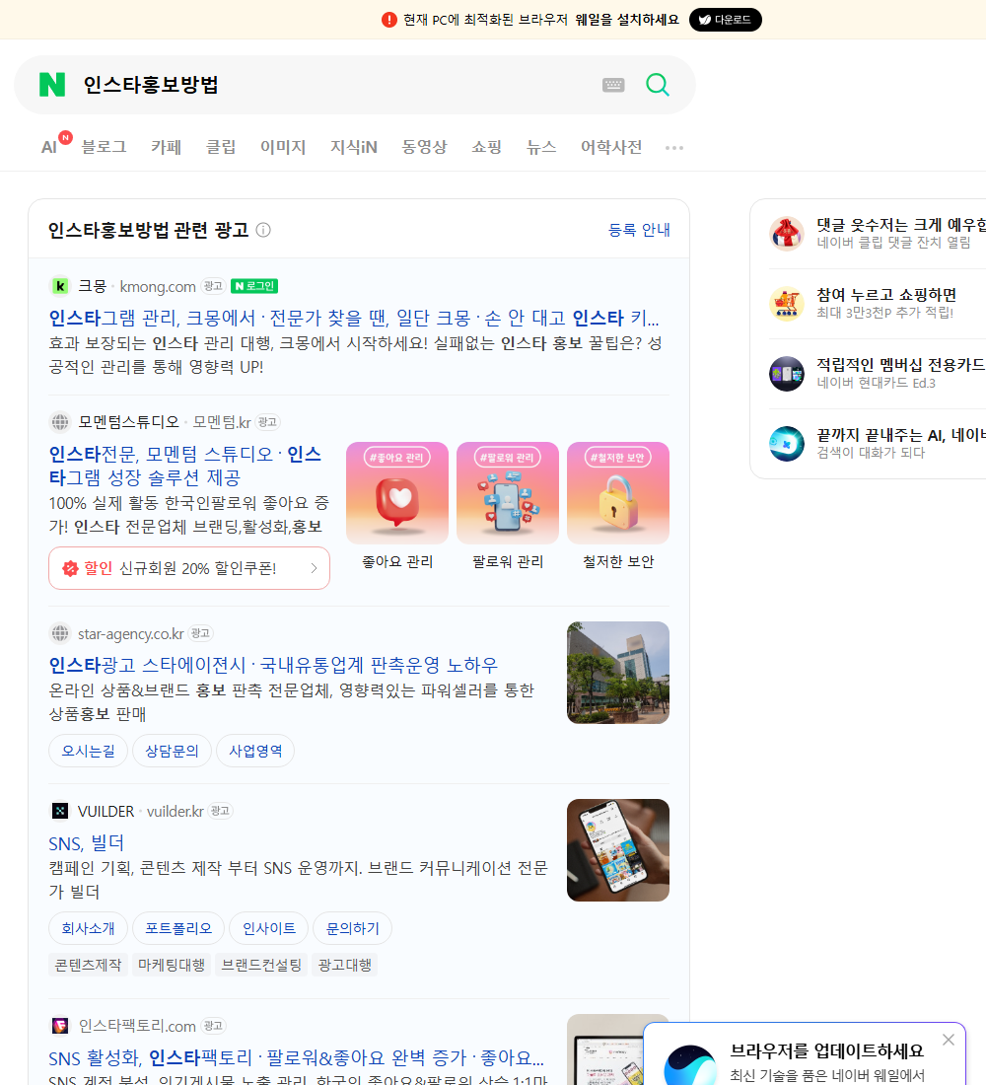Click the 광고 badge next to kmong.com

(x=213, y=286)
